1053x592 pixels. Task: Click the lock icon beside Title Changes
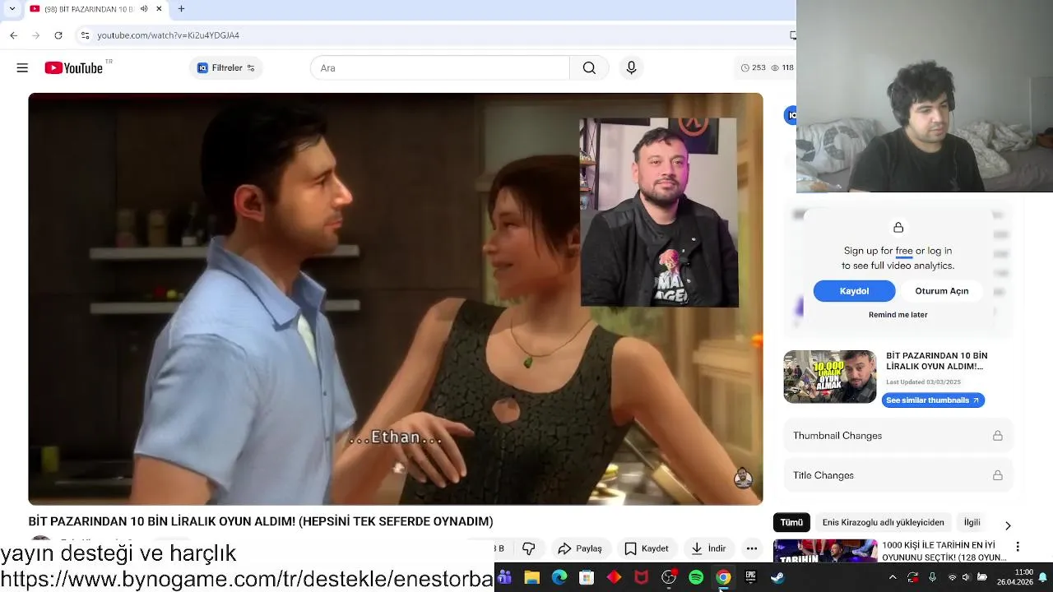pos(997,475)
